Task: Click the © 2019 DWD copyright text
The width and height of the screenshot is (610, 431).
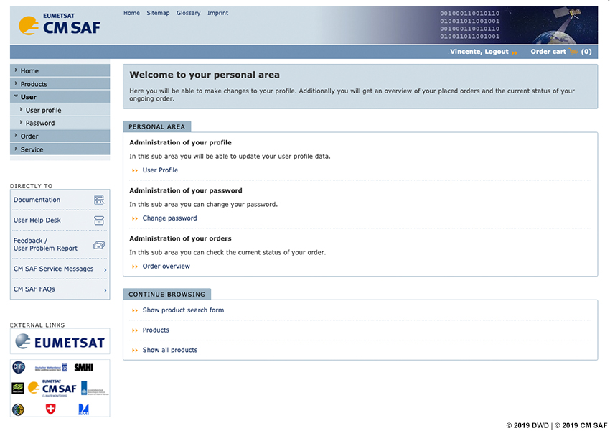Action: pos(527,425)
